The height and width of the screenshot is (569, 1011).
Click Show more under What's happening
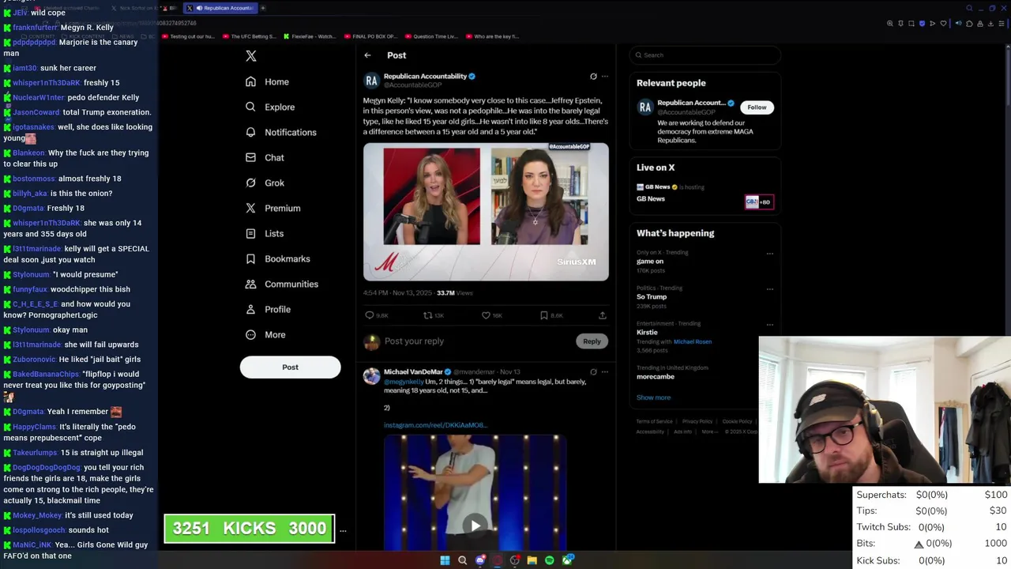653,398
